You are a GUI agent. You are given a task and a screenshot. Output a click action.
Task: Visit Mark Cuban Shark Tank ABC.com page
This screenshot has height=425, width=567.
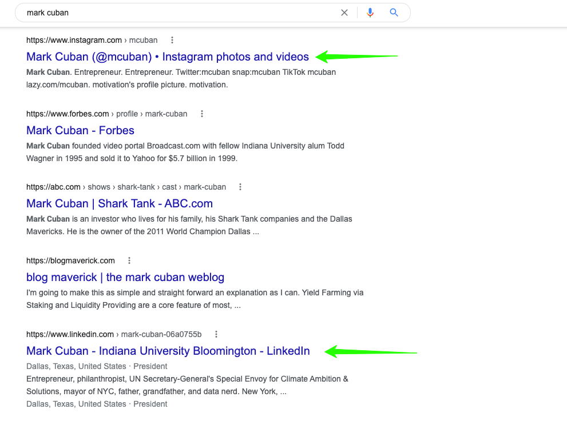[120, 203]
